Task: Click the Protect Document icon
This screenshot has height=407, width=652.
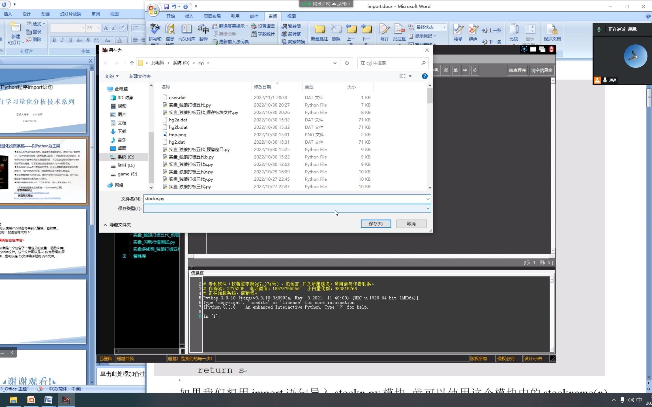Action: tap(552, 30)
